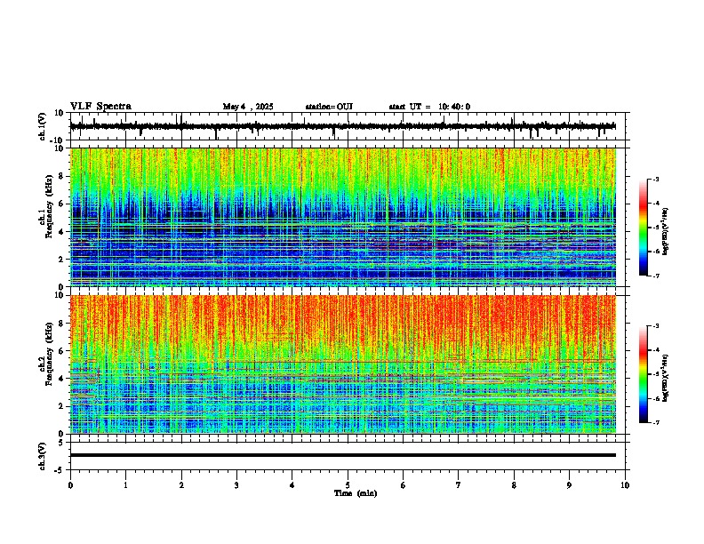The width and height of the screenshot is (704, 544).
Task: Click inside the ch.1 spectrogram panel
Action: 343,217
